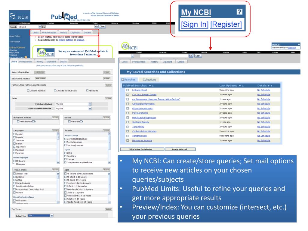Check the English language checkbox
308x231 pixels.
pos(14,134)
